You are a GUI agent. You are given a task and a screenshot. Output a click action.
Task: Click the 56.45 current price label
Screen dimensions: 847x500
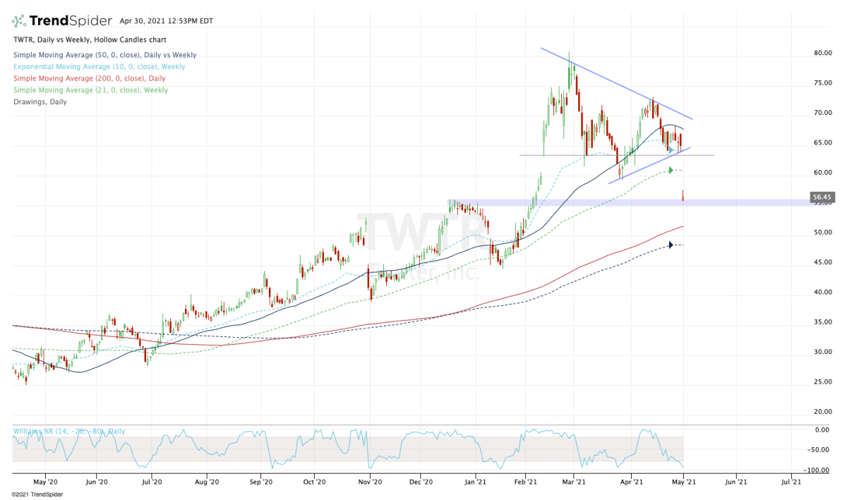click(x=820, y=197)
